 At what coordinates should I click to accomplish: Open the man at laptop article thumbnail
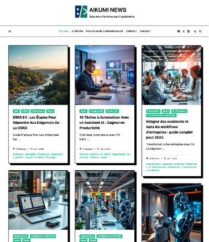tap(104, 75)
